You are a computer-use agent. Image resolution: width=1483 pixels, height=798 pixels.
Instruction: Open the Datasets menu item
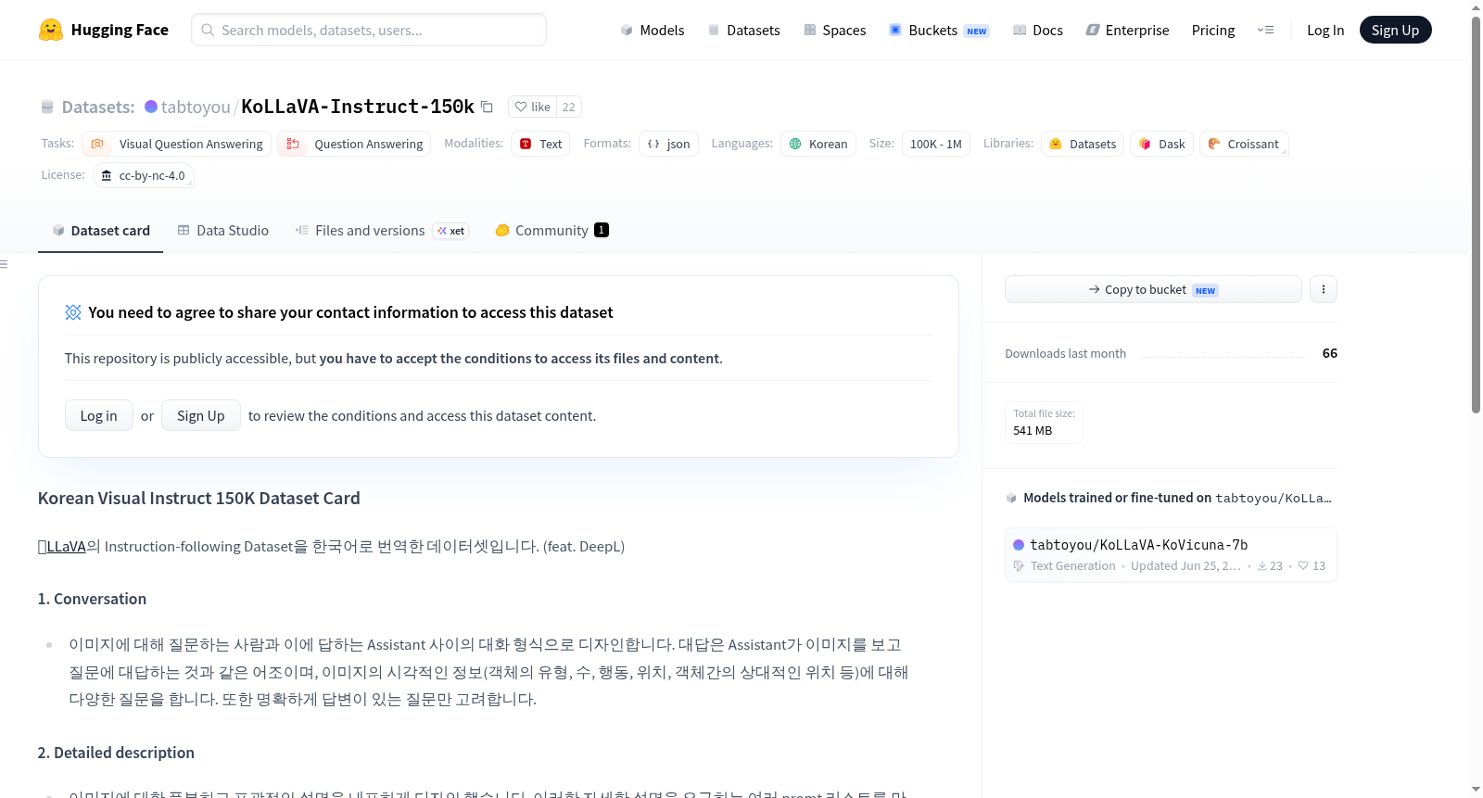coord(744,30)
